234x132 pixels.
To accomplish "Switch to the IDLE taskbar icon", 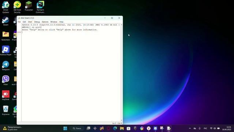I will [x=169, y=128].
